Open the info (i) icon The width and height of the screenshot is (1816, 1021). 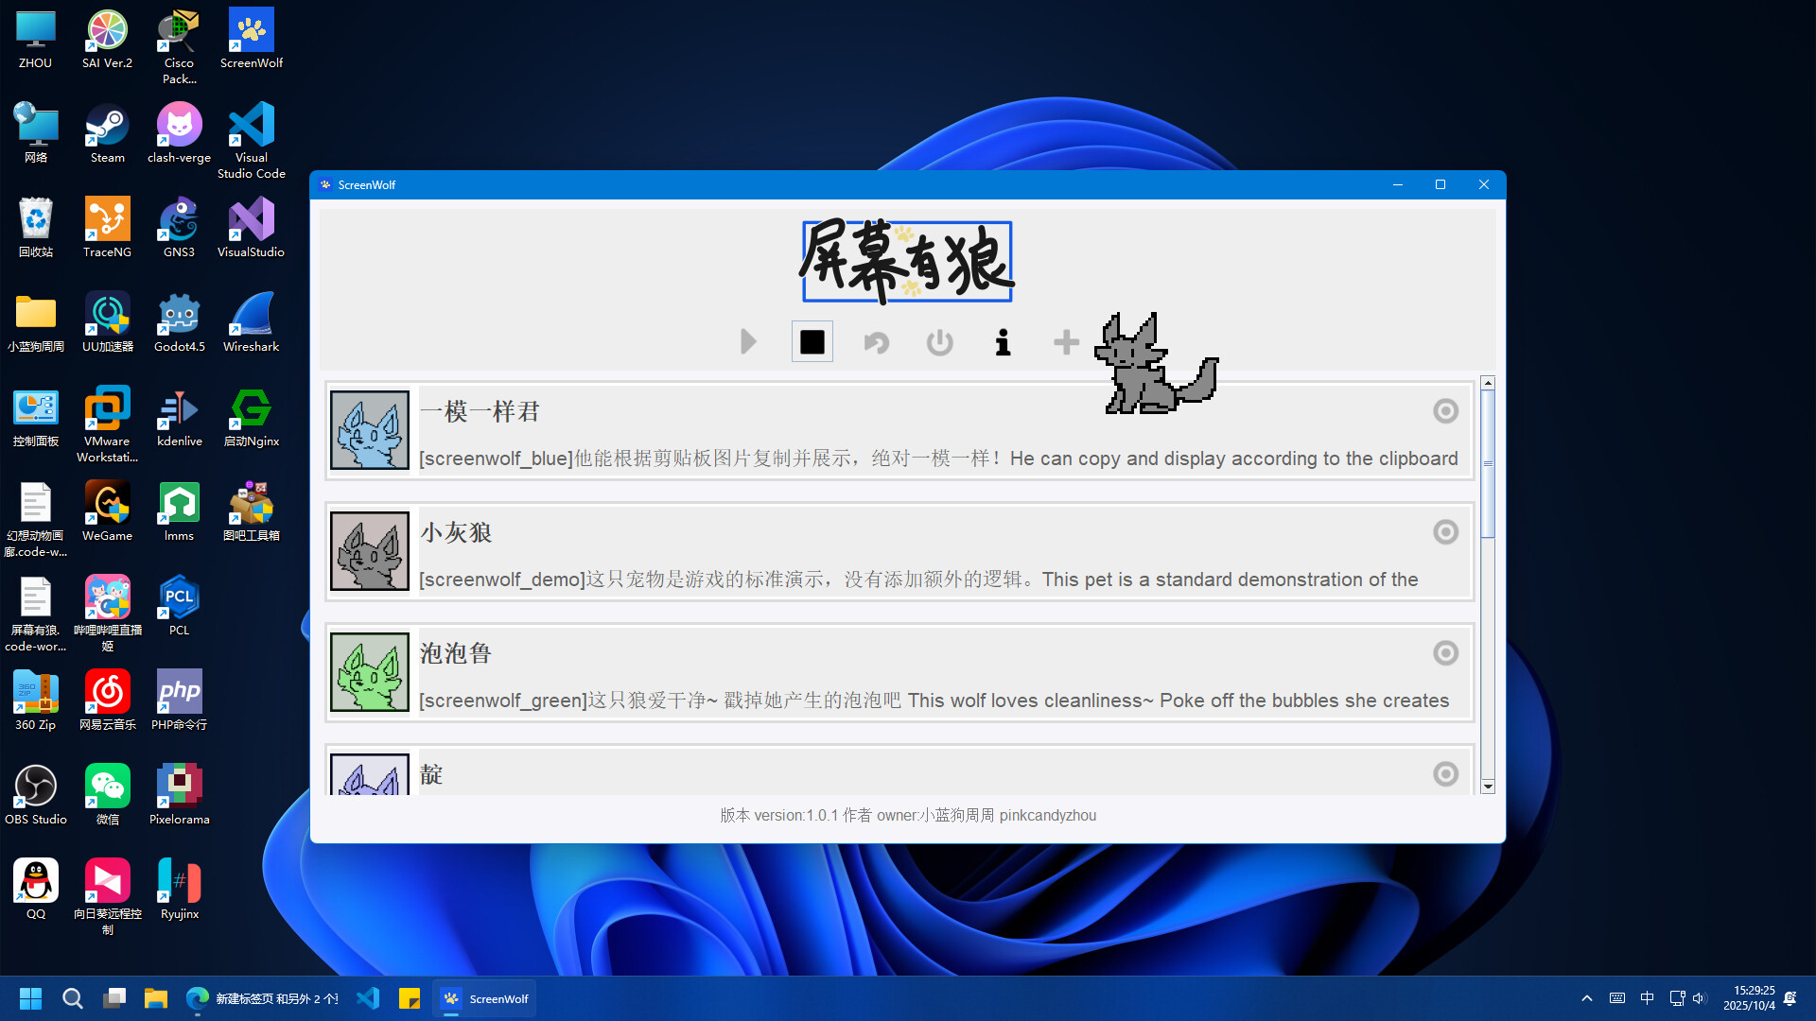[x=1003, y=342]
